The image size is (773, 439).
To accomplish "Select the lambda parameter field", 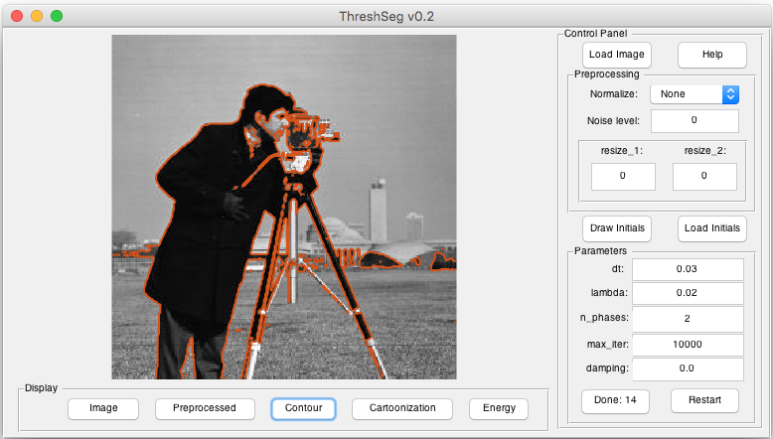I will [688, 293].
